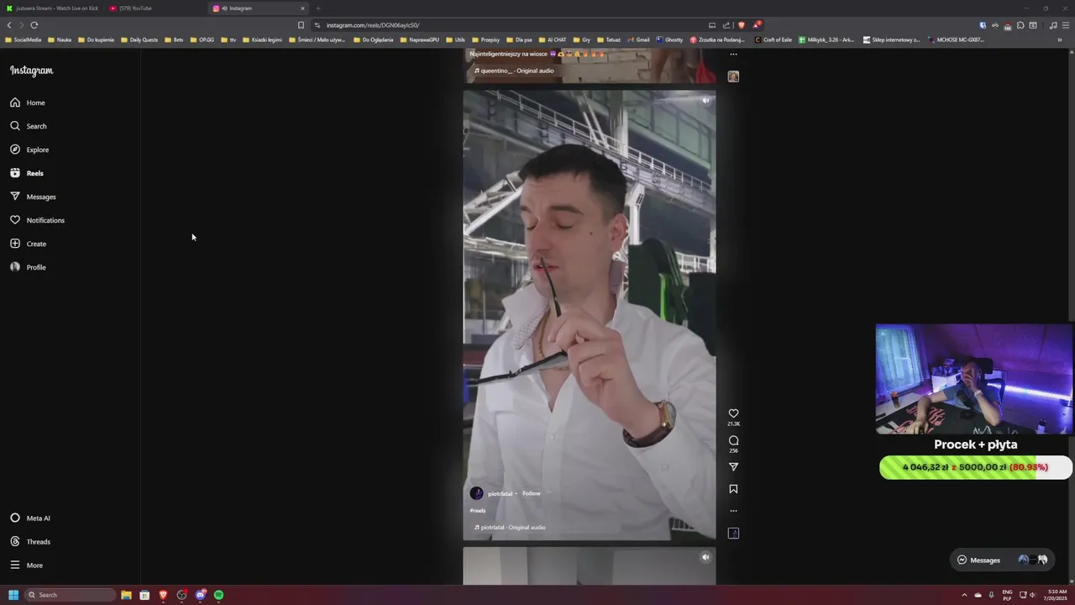Open the Przepisy bookmarks folder
1075x605 pixels.
click(x=485, y=39)
